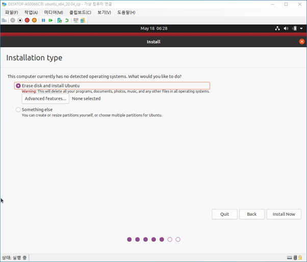Save the VM state with the orange icon
307x262 pixels.
(34, 20)
